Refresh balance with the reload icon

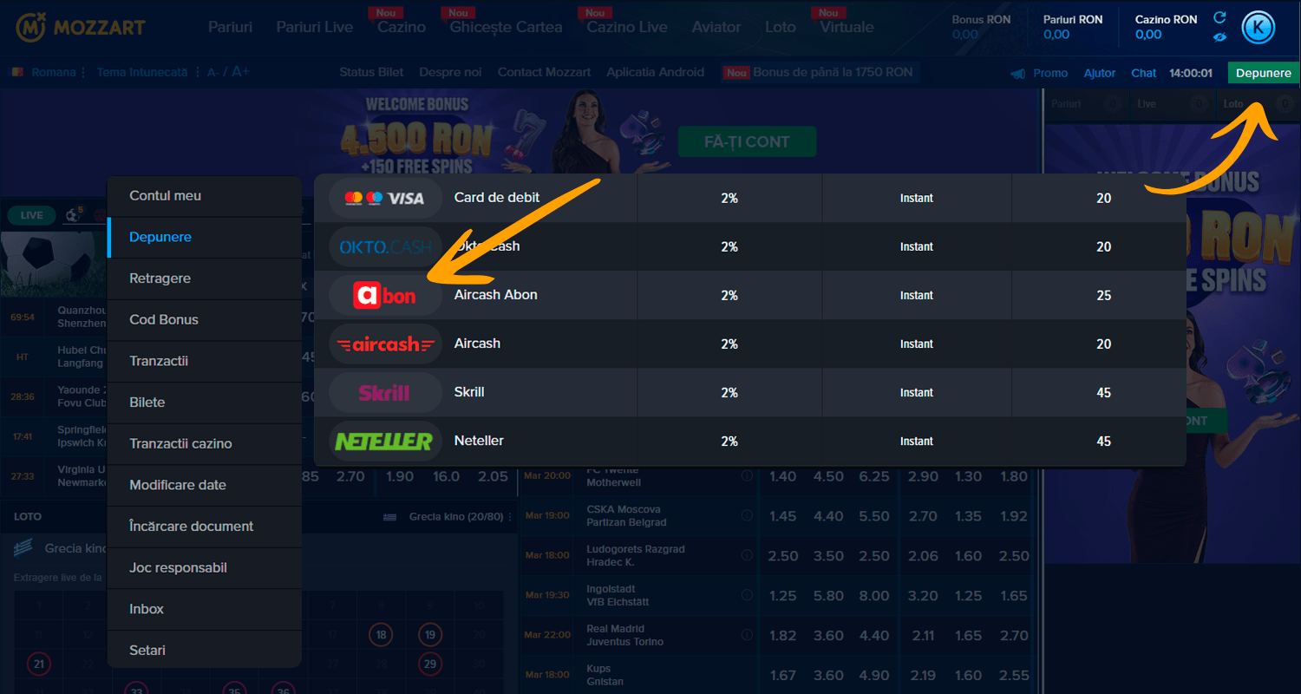pyautogui.click(x=1220, y=18)
